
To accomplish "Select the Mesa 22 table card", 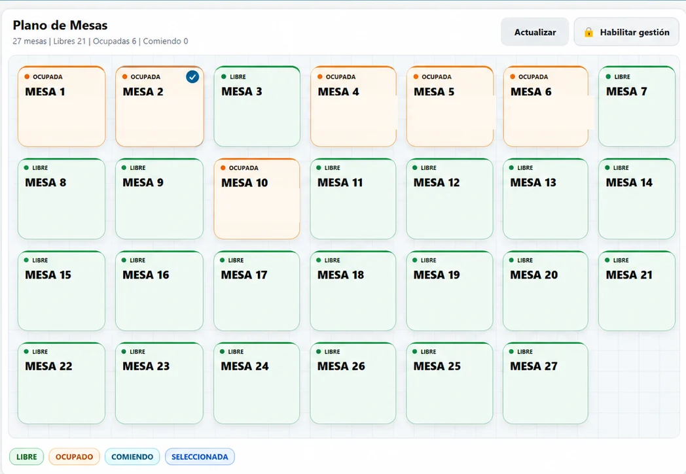I will pyautogui.click(x=62, y=383).
